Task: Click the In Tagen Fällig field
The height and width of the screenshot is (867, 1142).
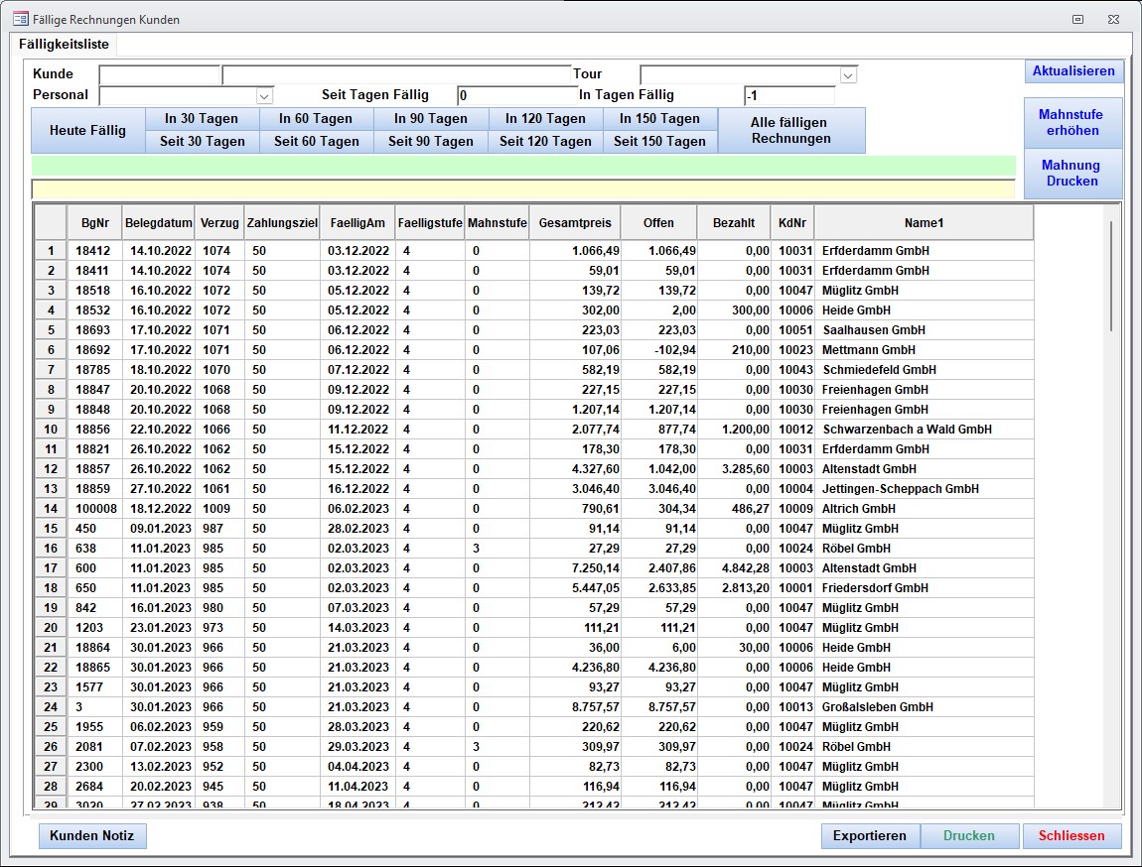Action: [x=788, y=96]
